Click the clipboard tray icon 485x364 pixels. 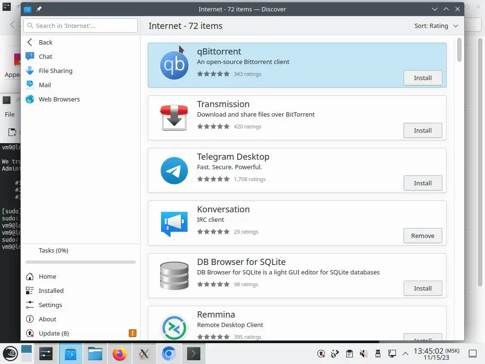click(350, 354)
